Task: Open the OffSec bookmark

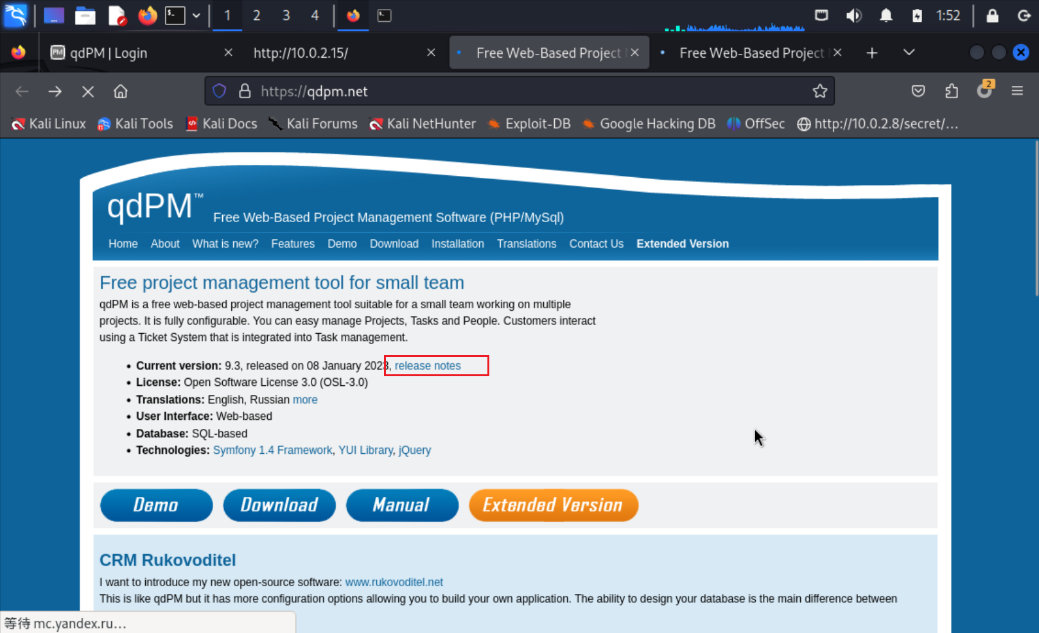Action: tap(755, 124)
